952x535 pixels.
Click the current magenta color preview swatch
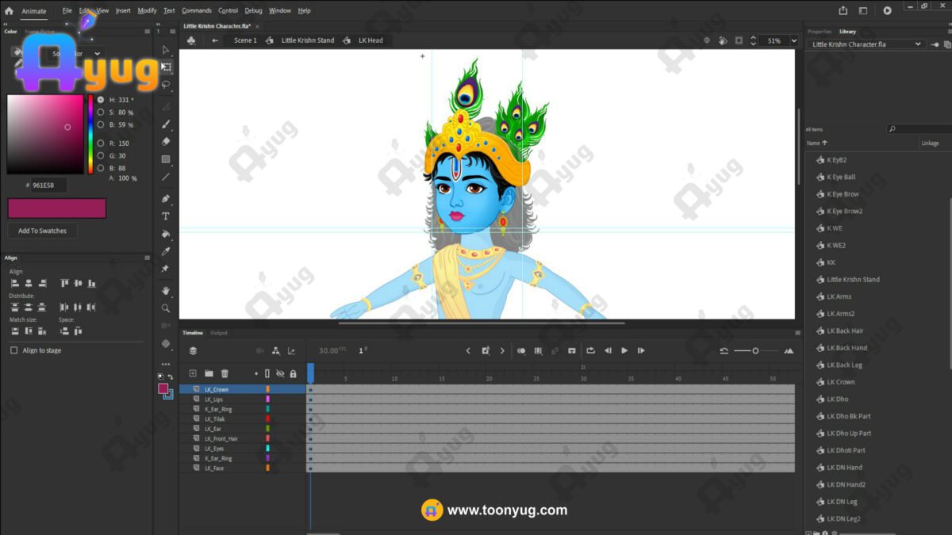coord(56,208)
